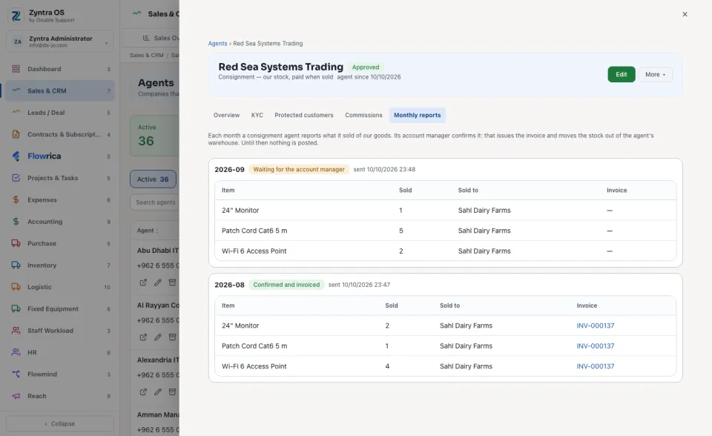Click the Expenses dollar icon
712x436 pixels.
16,199
